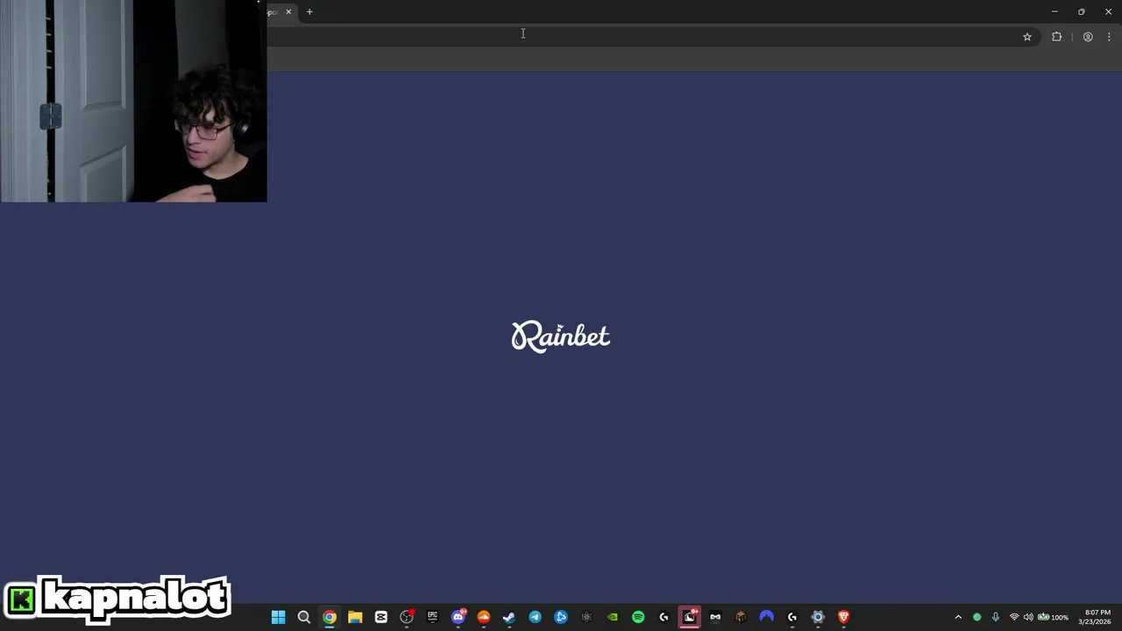This screenshot has height=631, width=1122.
Task: Open Wi-Fi network settings in tray
Action: click(1014, 617)
